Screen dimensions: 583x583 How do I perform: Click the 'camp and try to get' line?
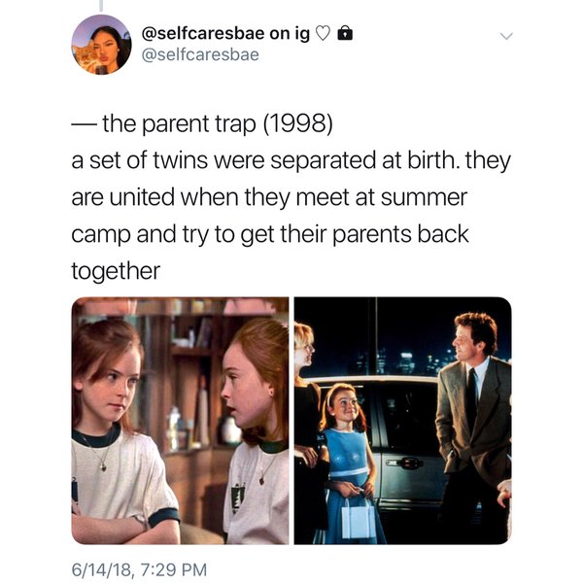270,235
